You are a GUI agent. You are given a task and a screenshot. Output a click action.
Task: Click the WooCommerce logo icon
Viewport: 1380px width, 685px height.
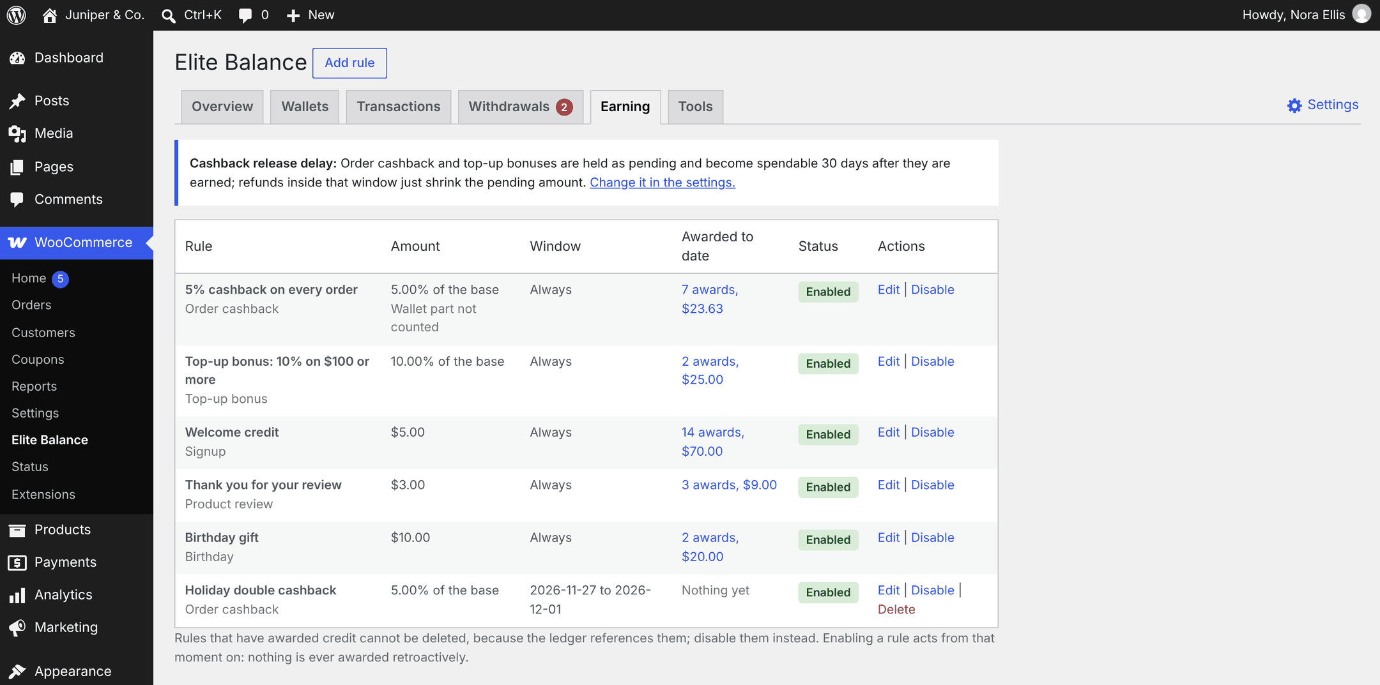pos(17,243)
